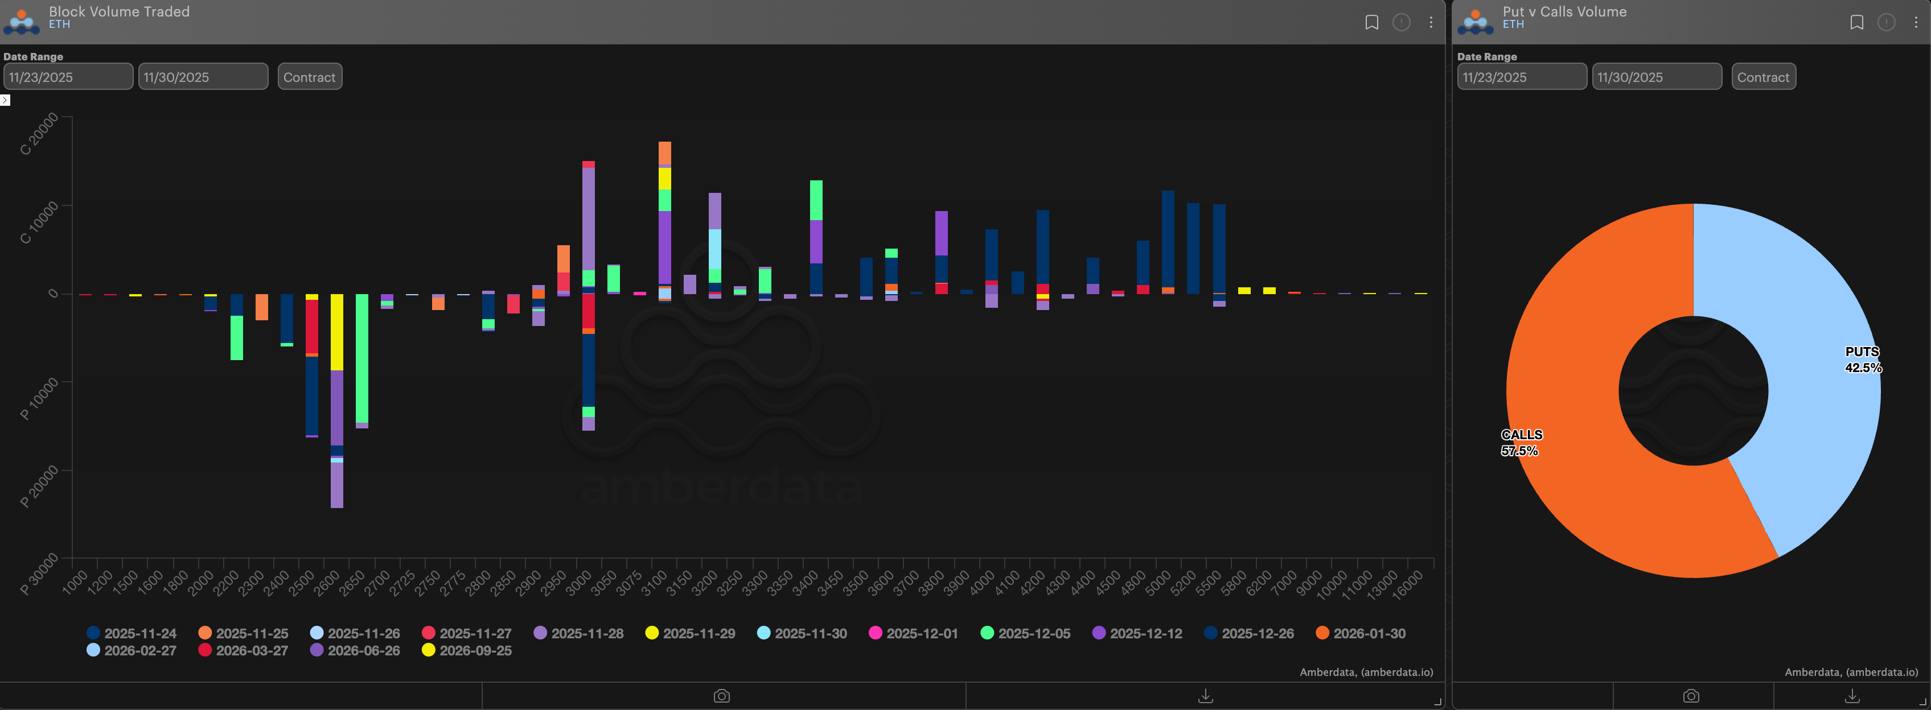The height and width of the screenshot is (710, 1931).
Task: Open Contract selector on Block Volume chart
Action: [x=310, y=76]
